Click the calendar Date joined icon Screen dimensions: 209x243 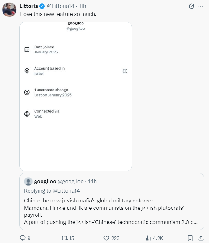click(27, 50)
